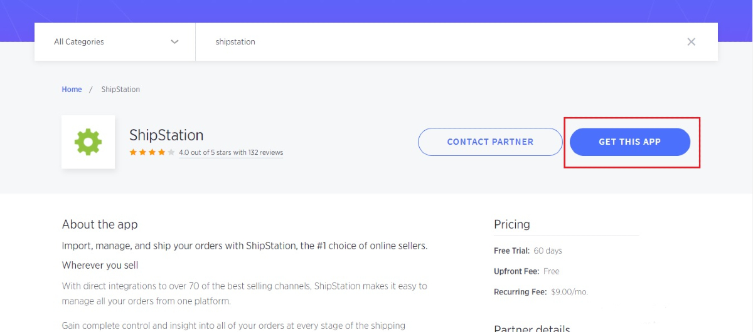Focus the search field containing "shipstation"
This screenshot has width=753, height=332.
pyautogui.click(x=439, y=42)
